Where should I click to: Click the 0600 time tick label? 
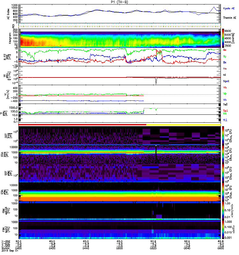click(x=221, y=248)
